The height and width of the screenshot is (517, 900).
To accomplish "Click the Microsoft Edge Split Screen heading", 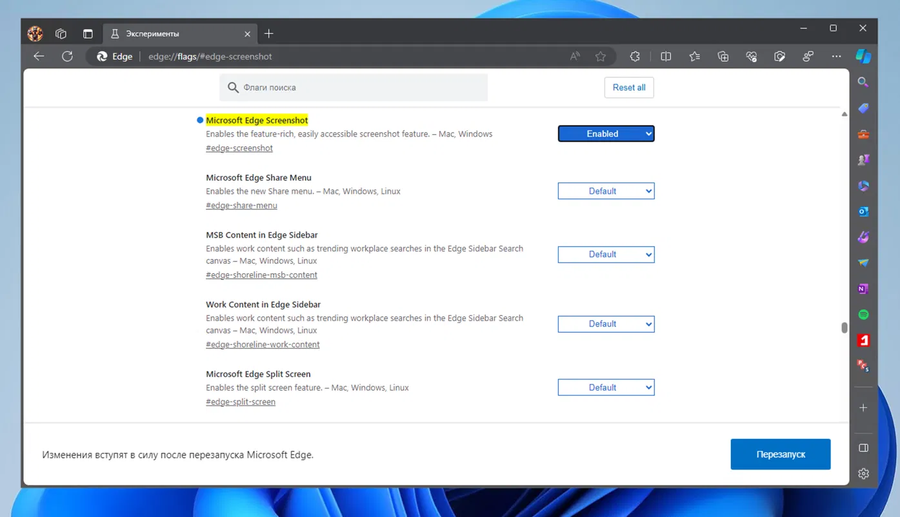I will tap(258, 375).
